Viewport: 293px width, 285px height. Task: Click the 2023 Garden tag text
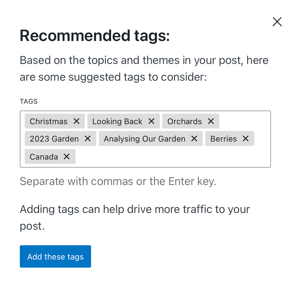54,139
